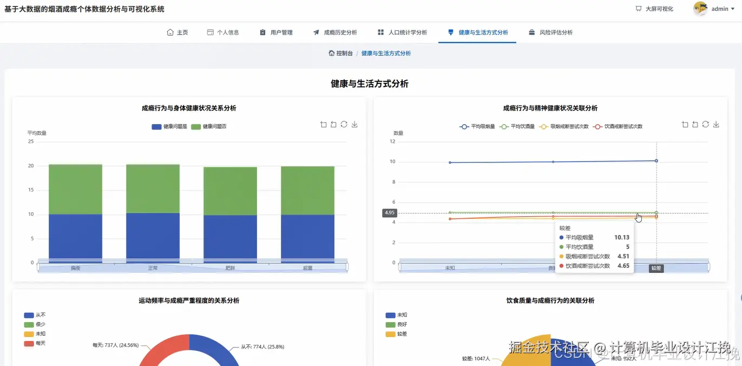Click the 健康与生活方式分析 tab icon
Image resolution: width=742 pixels, height=366 pixels.
[451, 32]
